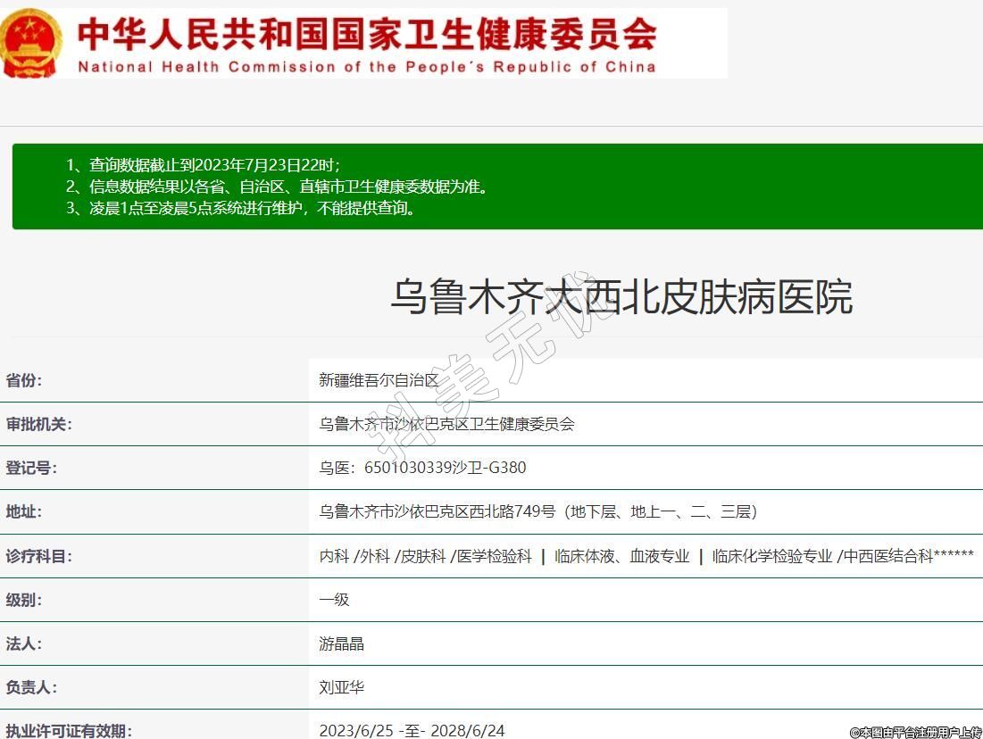Select the province value 新疆维吾尔自治区
983x739 pixels.
coord(379,380)
